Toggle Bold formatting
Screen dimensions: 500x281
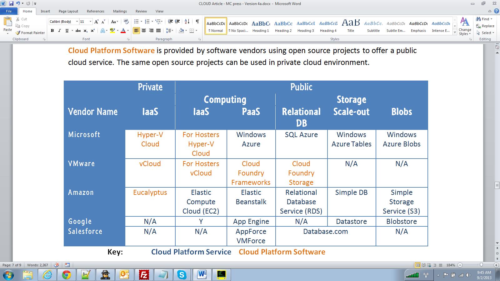[52, 31]
